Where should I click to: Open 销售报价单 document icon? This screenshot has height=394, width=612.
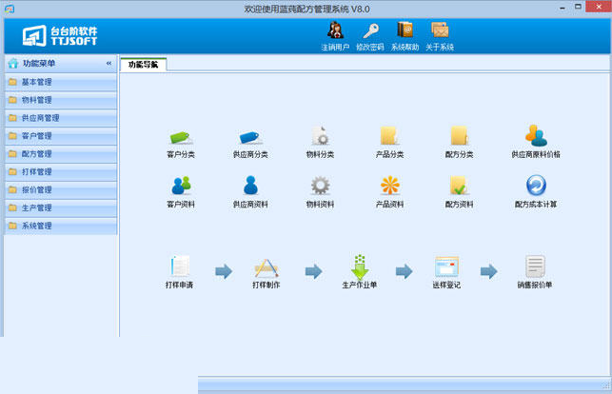click(535, 266)
